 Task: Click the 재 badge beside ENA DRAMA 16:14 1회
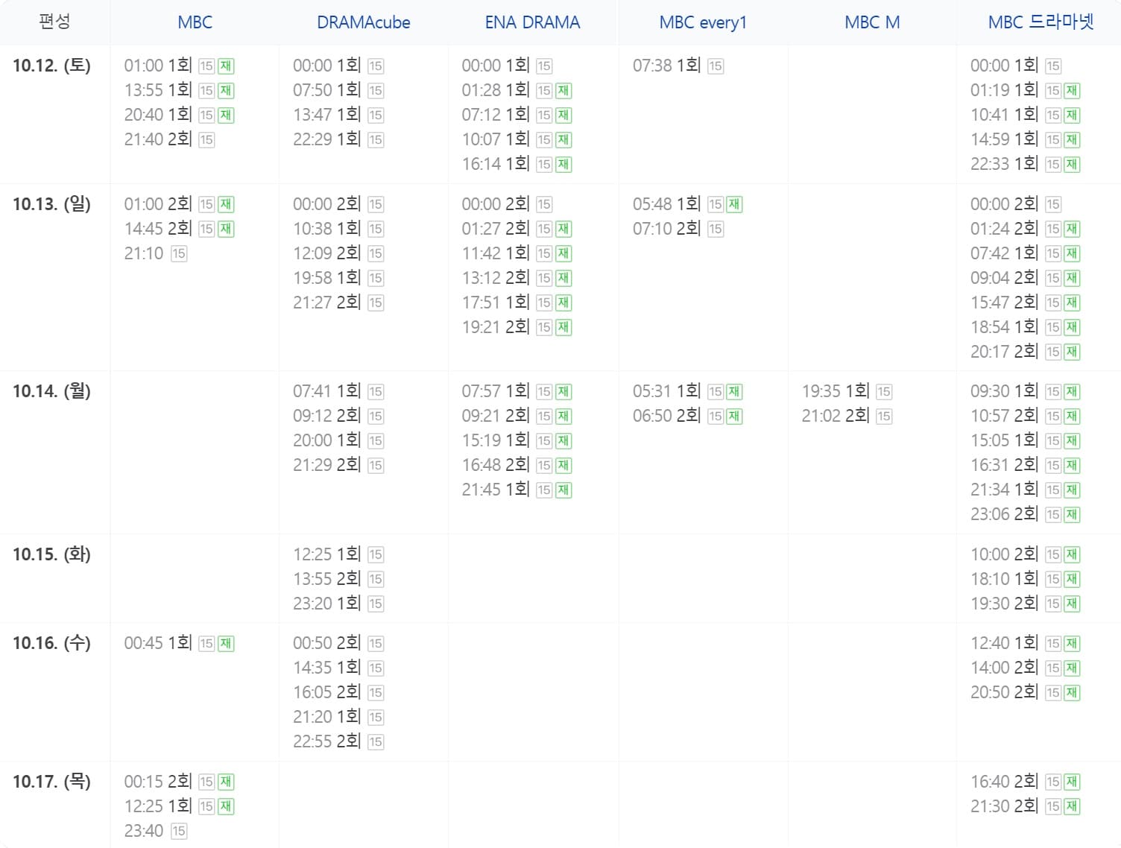pyautogui.click(x=563, y=165)
